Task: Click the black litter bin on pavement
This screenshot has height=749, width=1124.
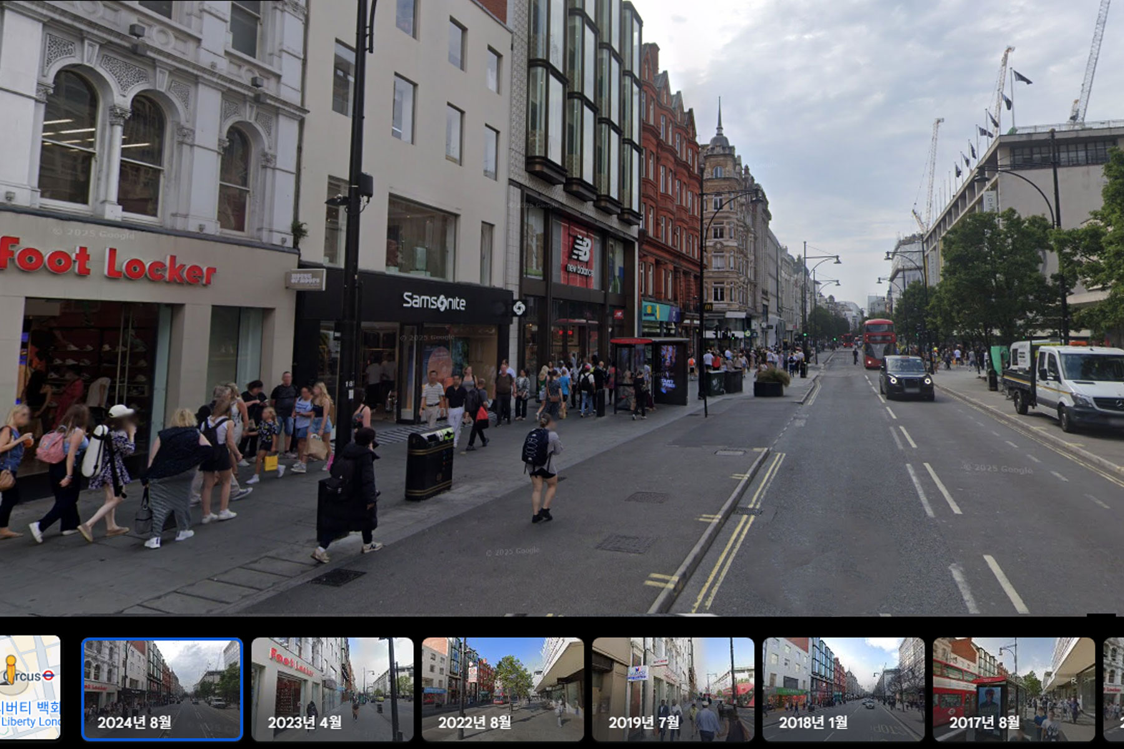Action: 429,464
